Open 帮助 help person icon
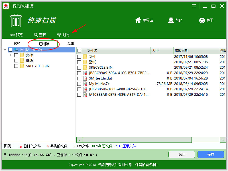 coord(171,20)
